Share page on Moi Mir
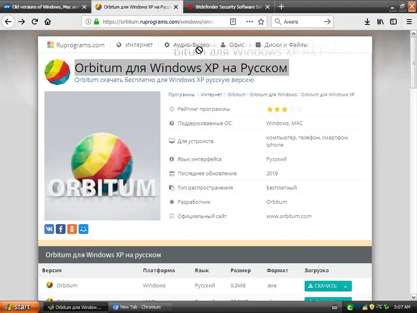 (x=83, y=229)
